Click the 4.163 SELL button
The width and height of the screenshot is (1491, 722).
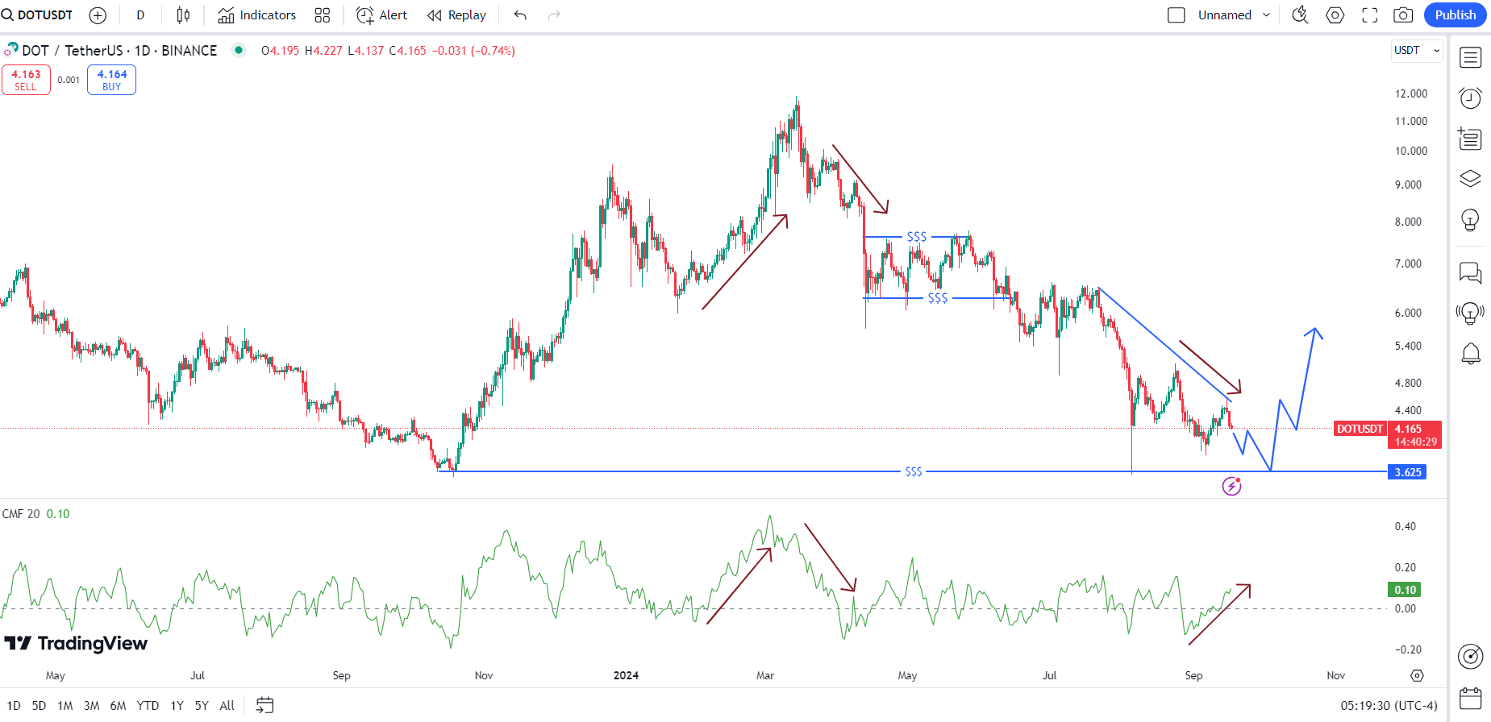click(x=26, y=80)
